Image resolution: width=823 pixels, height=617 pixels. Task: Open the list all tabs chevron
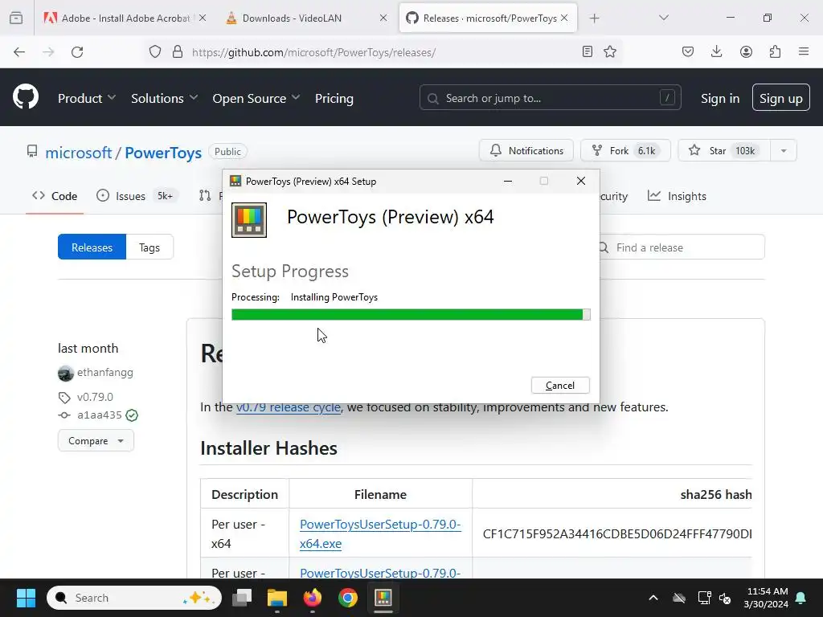tap(663, 18)
